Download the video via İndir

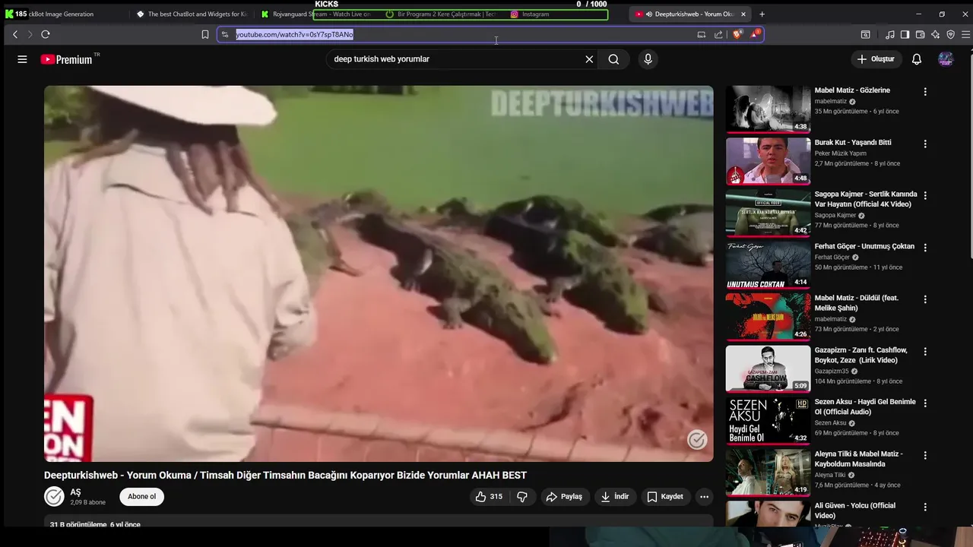coord(615,497)
